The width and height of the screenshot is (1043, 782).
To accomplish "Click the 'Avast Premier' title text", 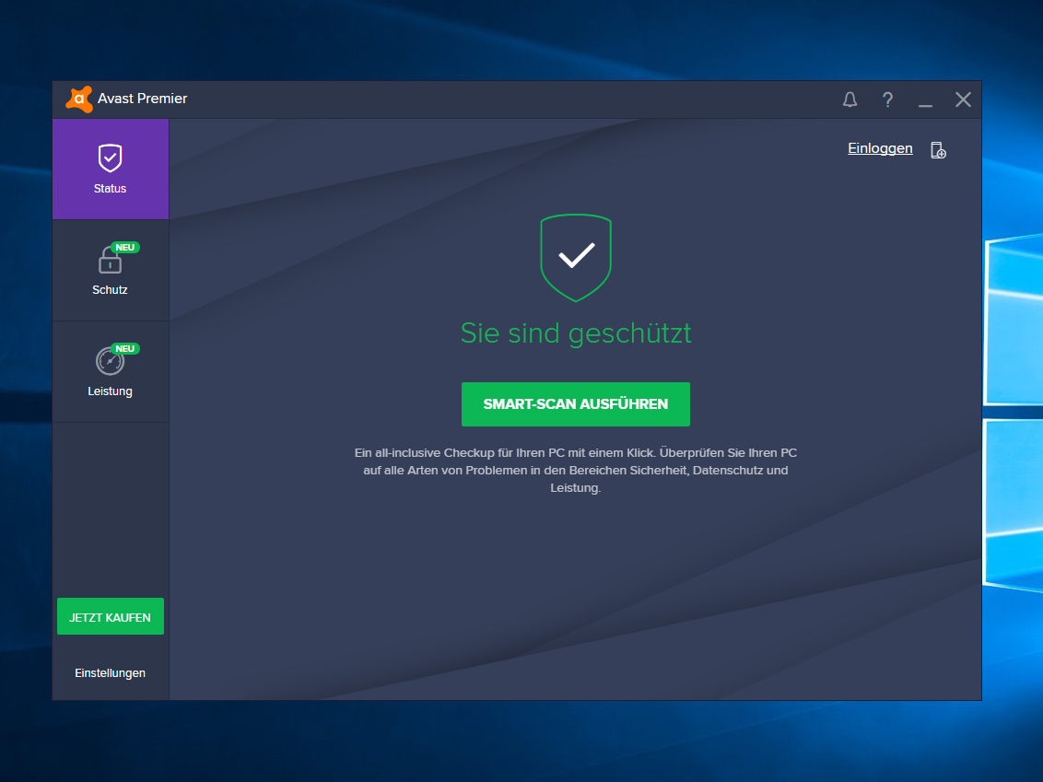I will (142, 99).
